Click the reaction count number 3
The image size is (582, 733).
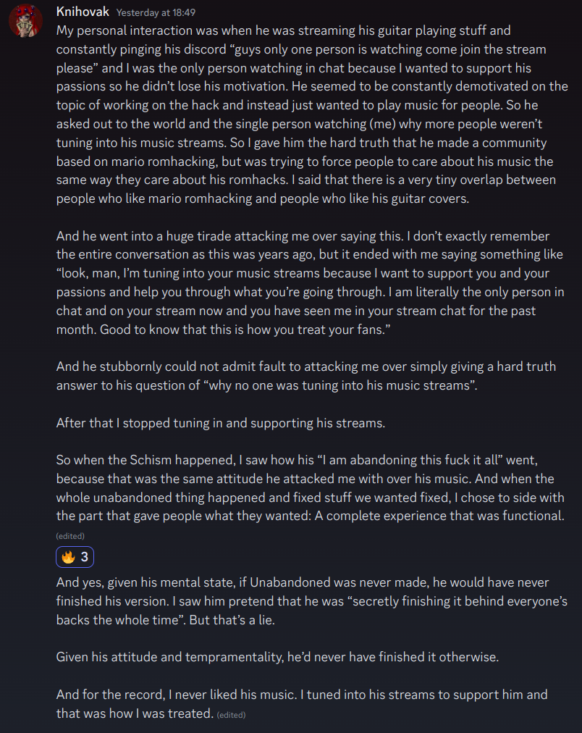(85, 557)
